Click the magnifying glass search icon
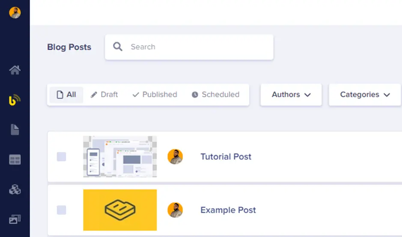Screen dimensions: 402x237 [118, 47]
